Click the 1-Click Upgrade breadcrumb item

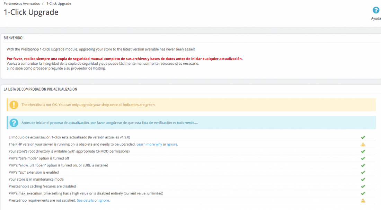pos(59,4)
